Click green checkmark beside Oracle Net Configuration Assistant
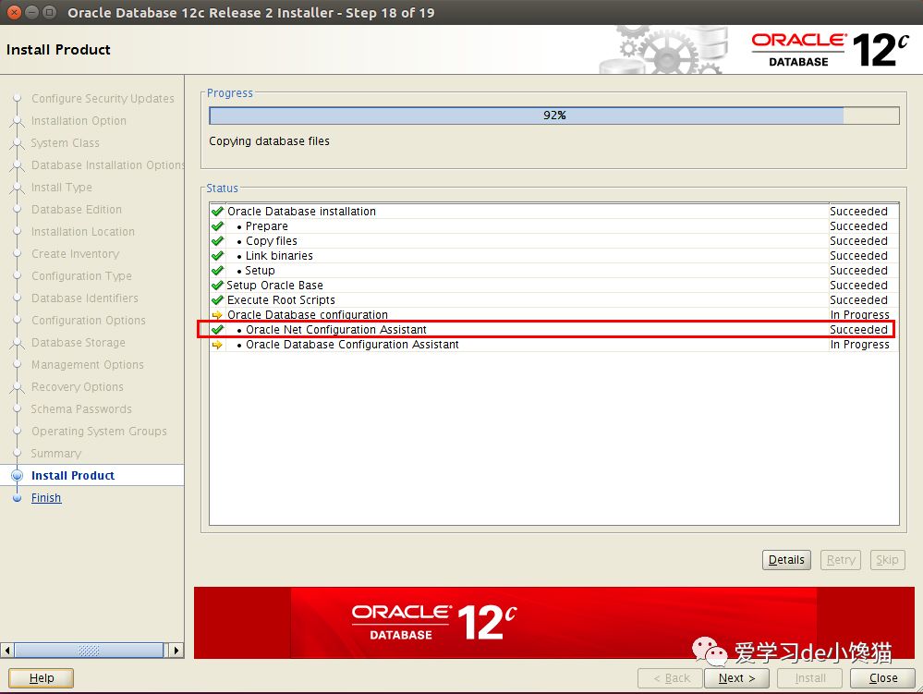 click(217, 329)
